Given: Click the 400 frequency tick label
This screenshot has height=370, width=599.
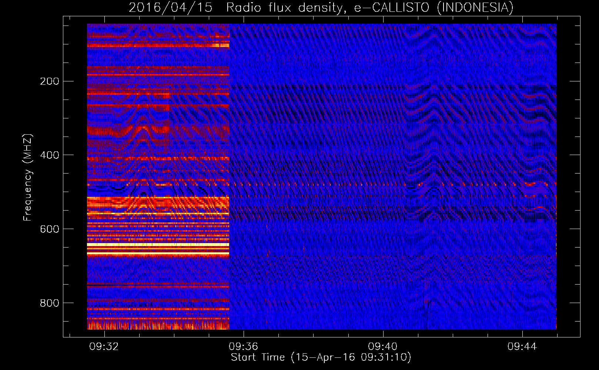Looking at the screenshot, I should (50, 155).
